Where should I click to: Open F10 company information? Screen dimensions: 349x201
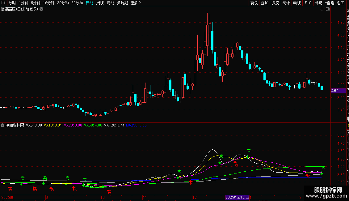(x=308, y=3)
